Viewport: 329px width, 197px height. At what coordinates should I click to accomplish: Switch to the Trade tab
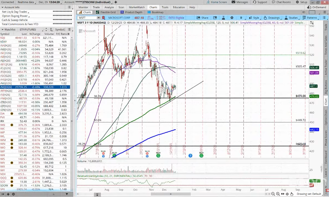(96, 7)
